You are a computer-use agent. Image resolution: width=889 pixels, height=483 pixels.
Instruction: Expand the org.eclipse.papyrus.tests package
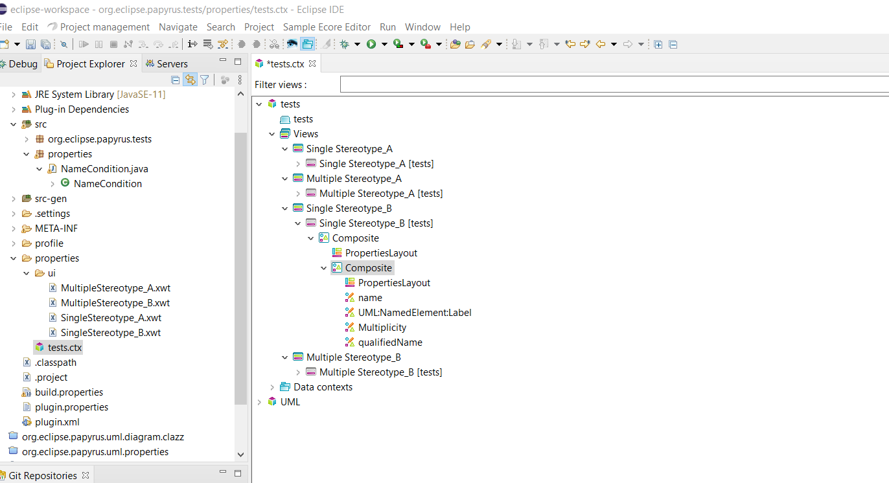pos(27,139)
